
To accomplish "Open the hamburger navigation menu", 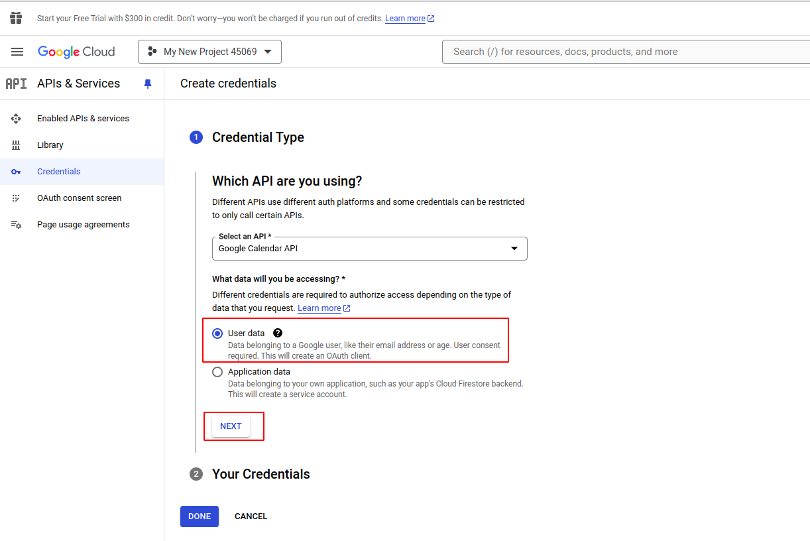I will [17, 52].
